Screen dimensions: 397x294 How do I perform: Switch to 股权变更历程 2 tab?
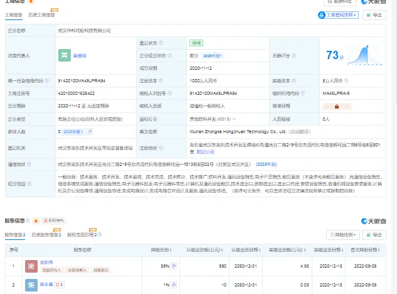click(82, 235)
